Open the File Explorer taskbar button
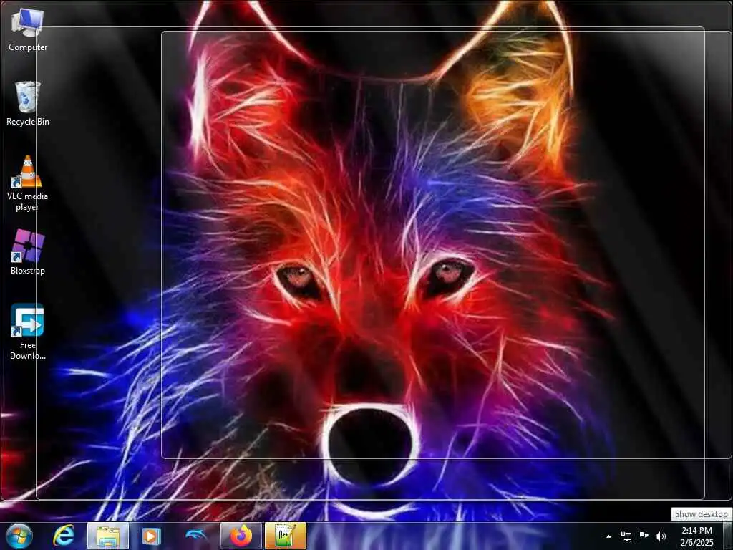The width and height of the screenshot is (733, 550). (108, 536)
